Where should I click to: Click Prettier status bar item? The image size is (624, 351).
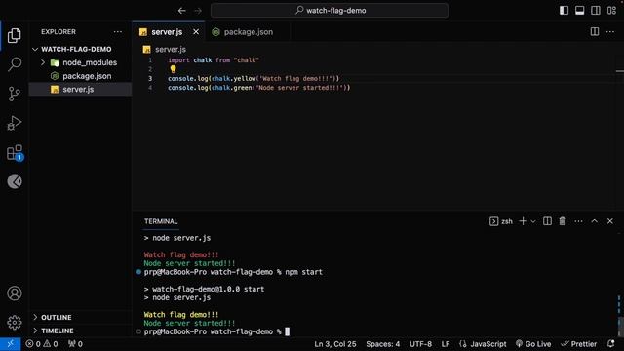point(578,344)
